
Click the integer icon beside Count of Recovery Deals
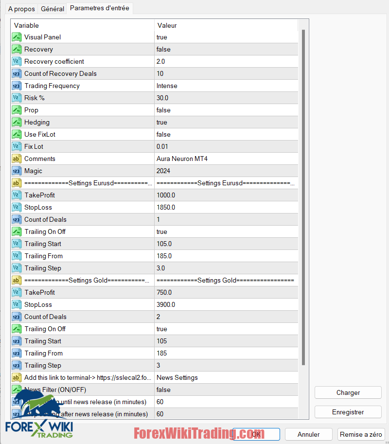click(17, 73)
